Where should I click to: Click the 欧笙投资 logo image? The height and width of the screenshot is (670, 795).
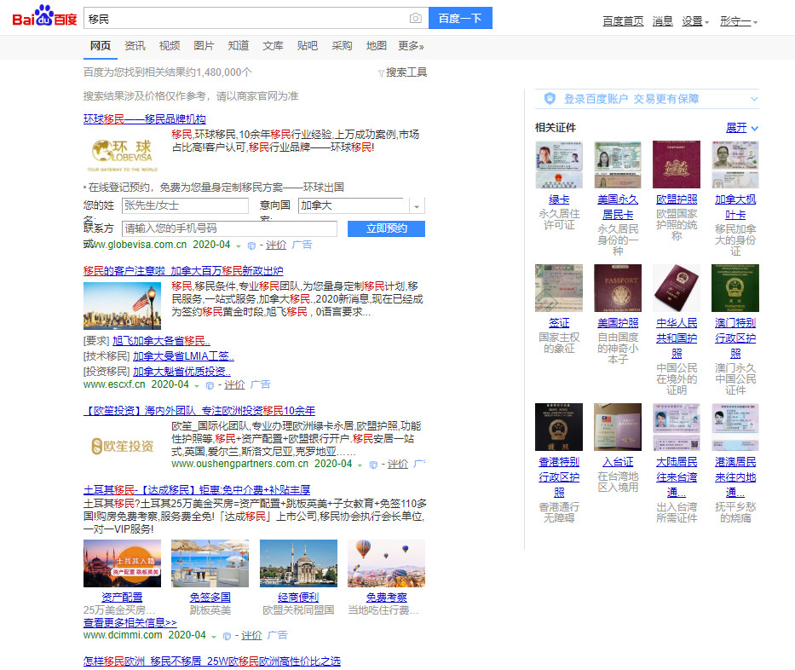122,446
